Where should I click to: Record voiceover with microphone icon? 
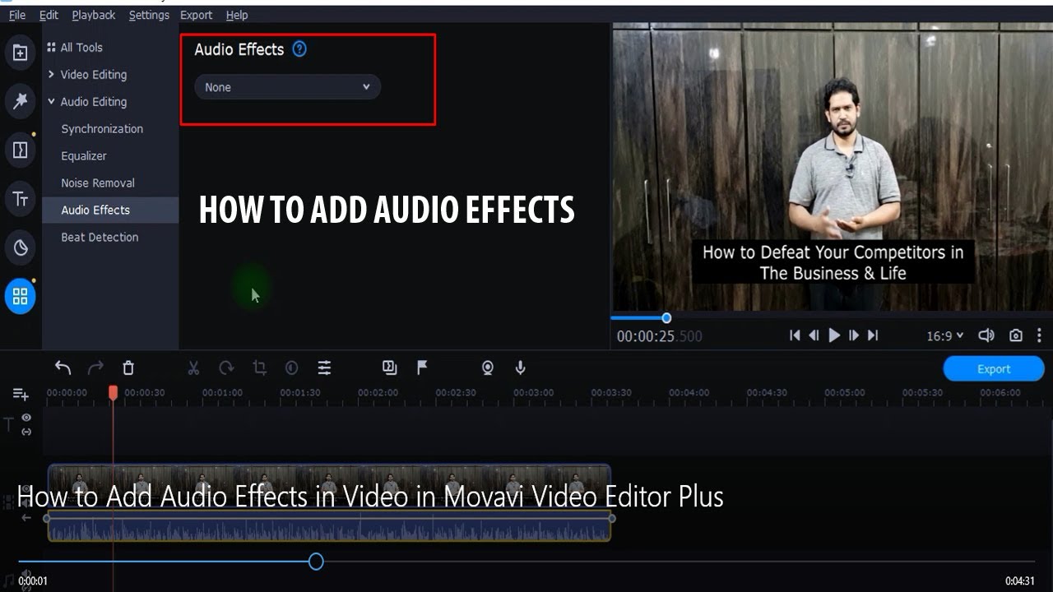tap(520, 368)
